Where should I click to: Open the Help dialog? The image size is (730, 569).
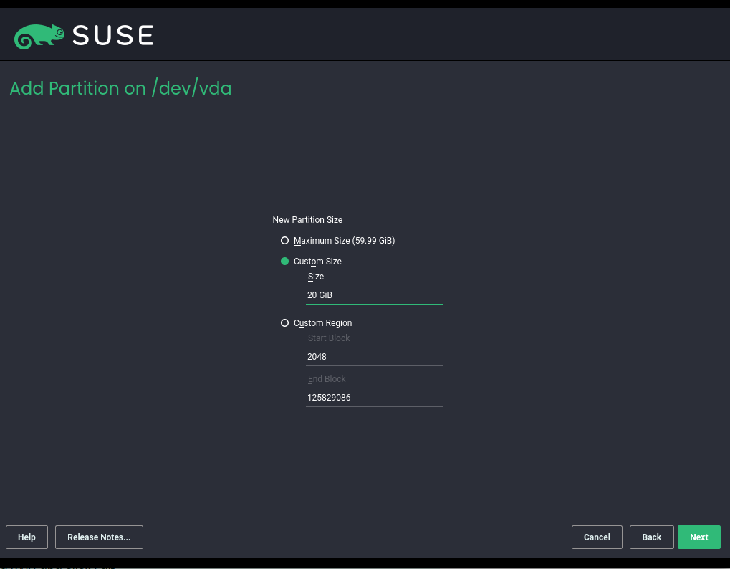pyautogui.click(x=27, y=537)
